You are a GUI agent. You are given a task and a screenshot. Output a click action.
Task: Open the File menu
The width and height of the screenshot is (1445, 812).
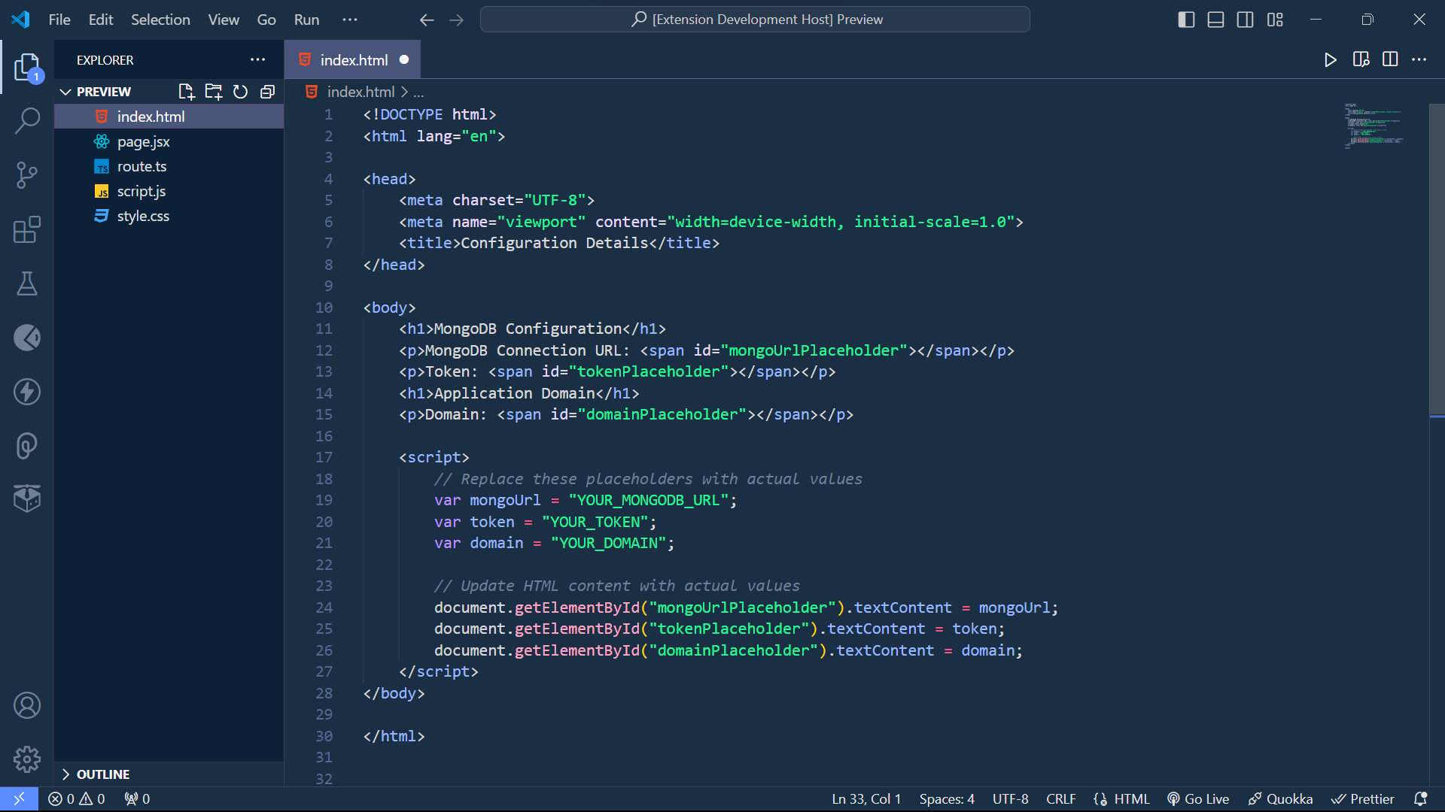(x=59, y=20)
